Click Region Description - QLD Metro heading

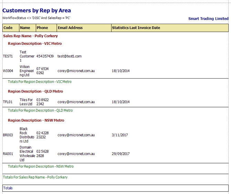(x=36, y=91)
